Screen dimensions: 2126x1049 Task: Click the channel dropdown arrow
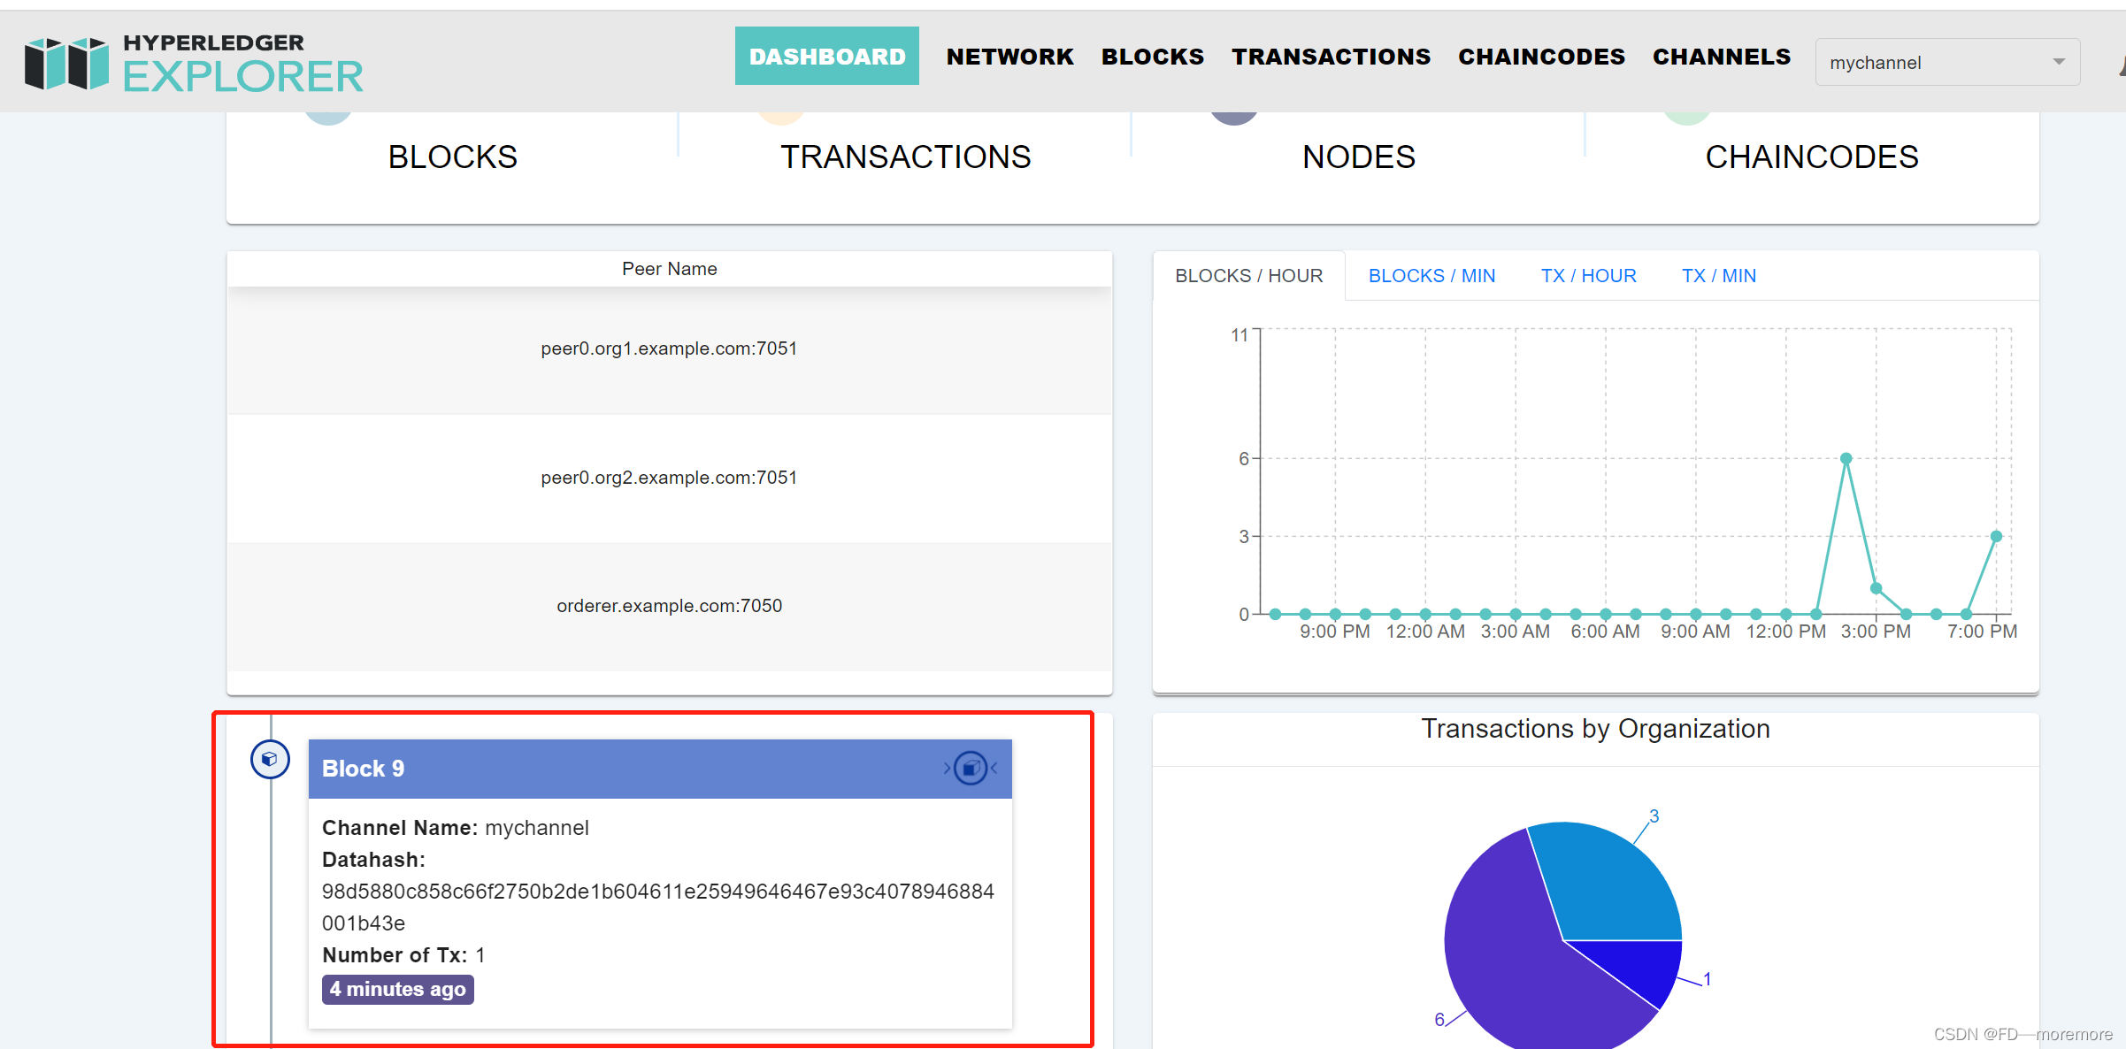click(x=2059, y=62)
